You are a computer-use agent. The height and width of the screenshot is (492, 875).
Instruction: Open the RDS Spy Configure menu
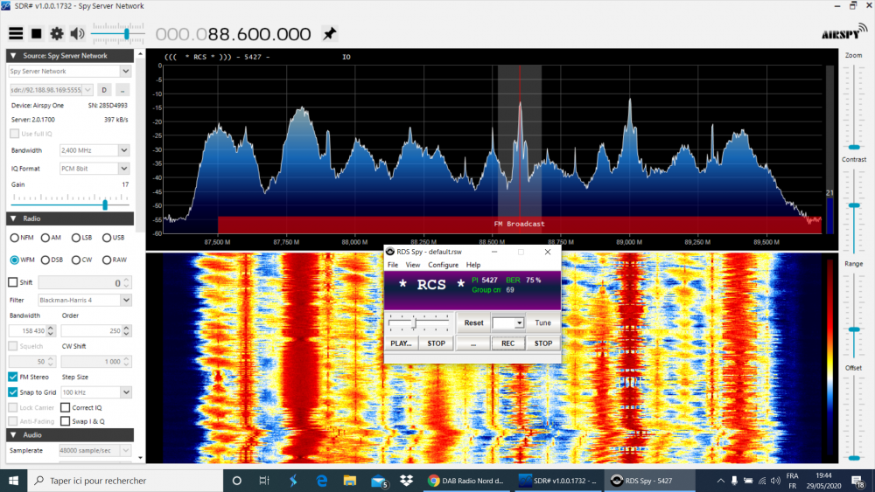click(443, 265)
